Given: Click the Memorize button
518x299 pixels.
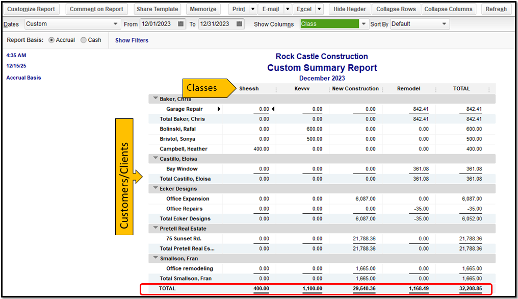Looking at the screenshot, I should 202,9.
